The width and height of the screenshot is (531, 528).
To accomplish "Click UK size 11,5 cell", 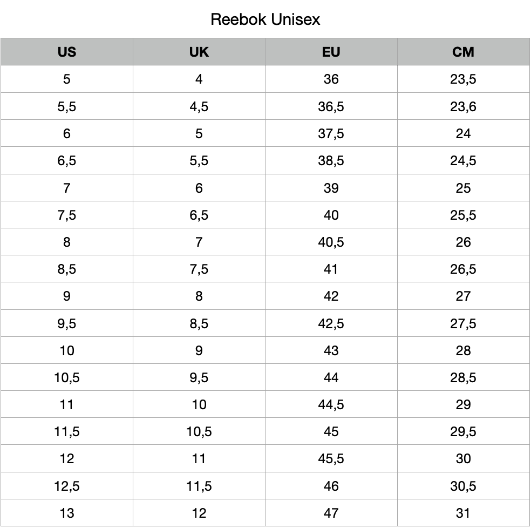I will point(199,486).
